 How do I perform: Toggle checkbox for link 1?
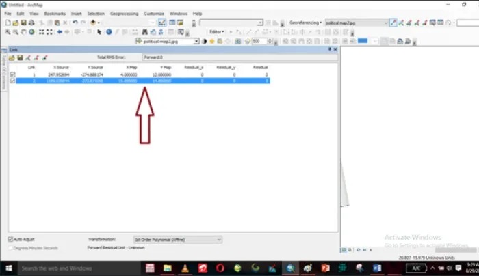click(x=12, y=74)
